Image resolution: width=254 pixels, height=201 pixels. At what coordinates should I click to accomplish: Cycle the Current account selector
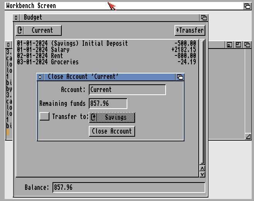coord(39,30)
